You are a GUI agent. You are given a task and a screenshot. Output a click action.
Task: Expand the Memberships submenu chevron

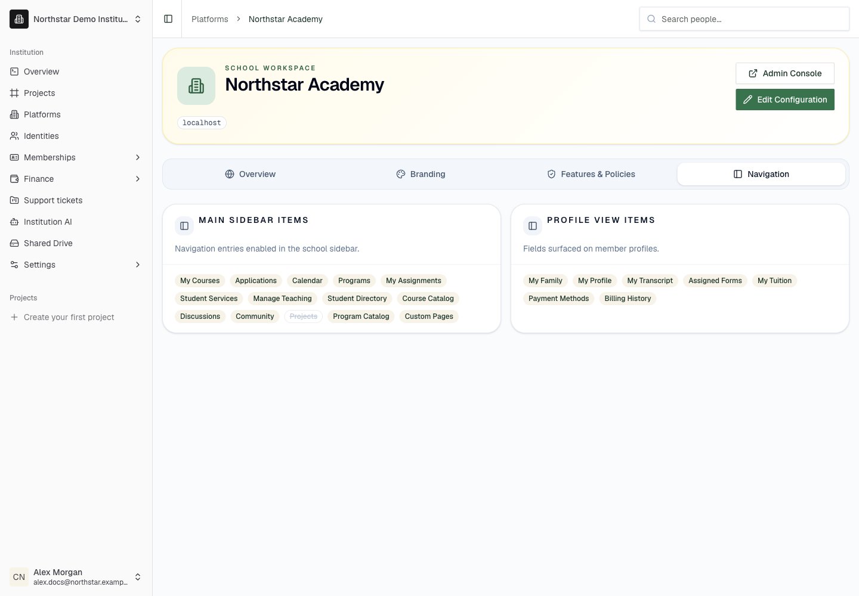[x=138, y=157]
